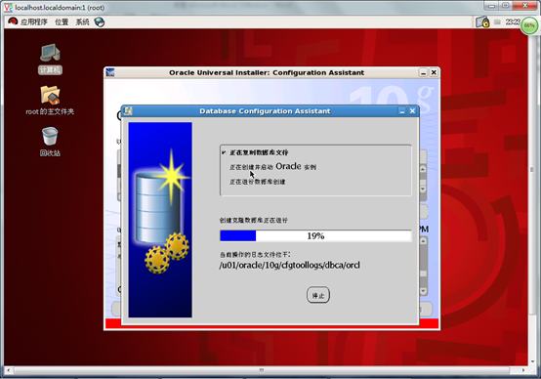Click lower installer scrollbar down arrow

pos(423,291)
